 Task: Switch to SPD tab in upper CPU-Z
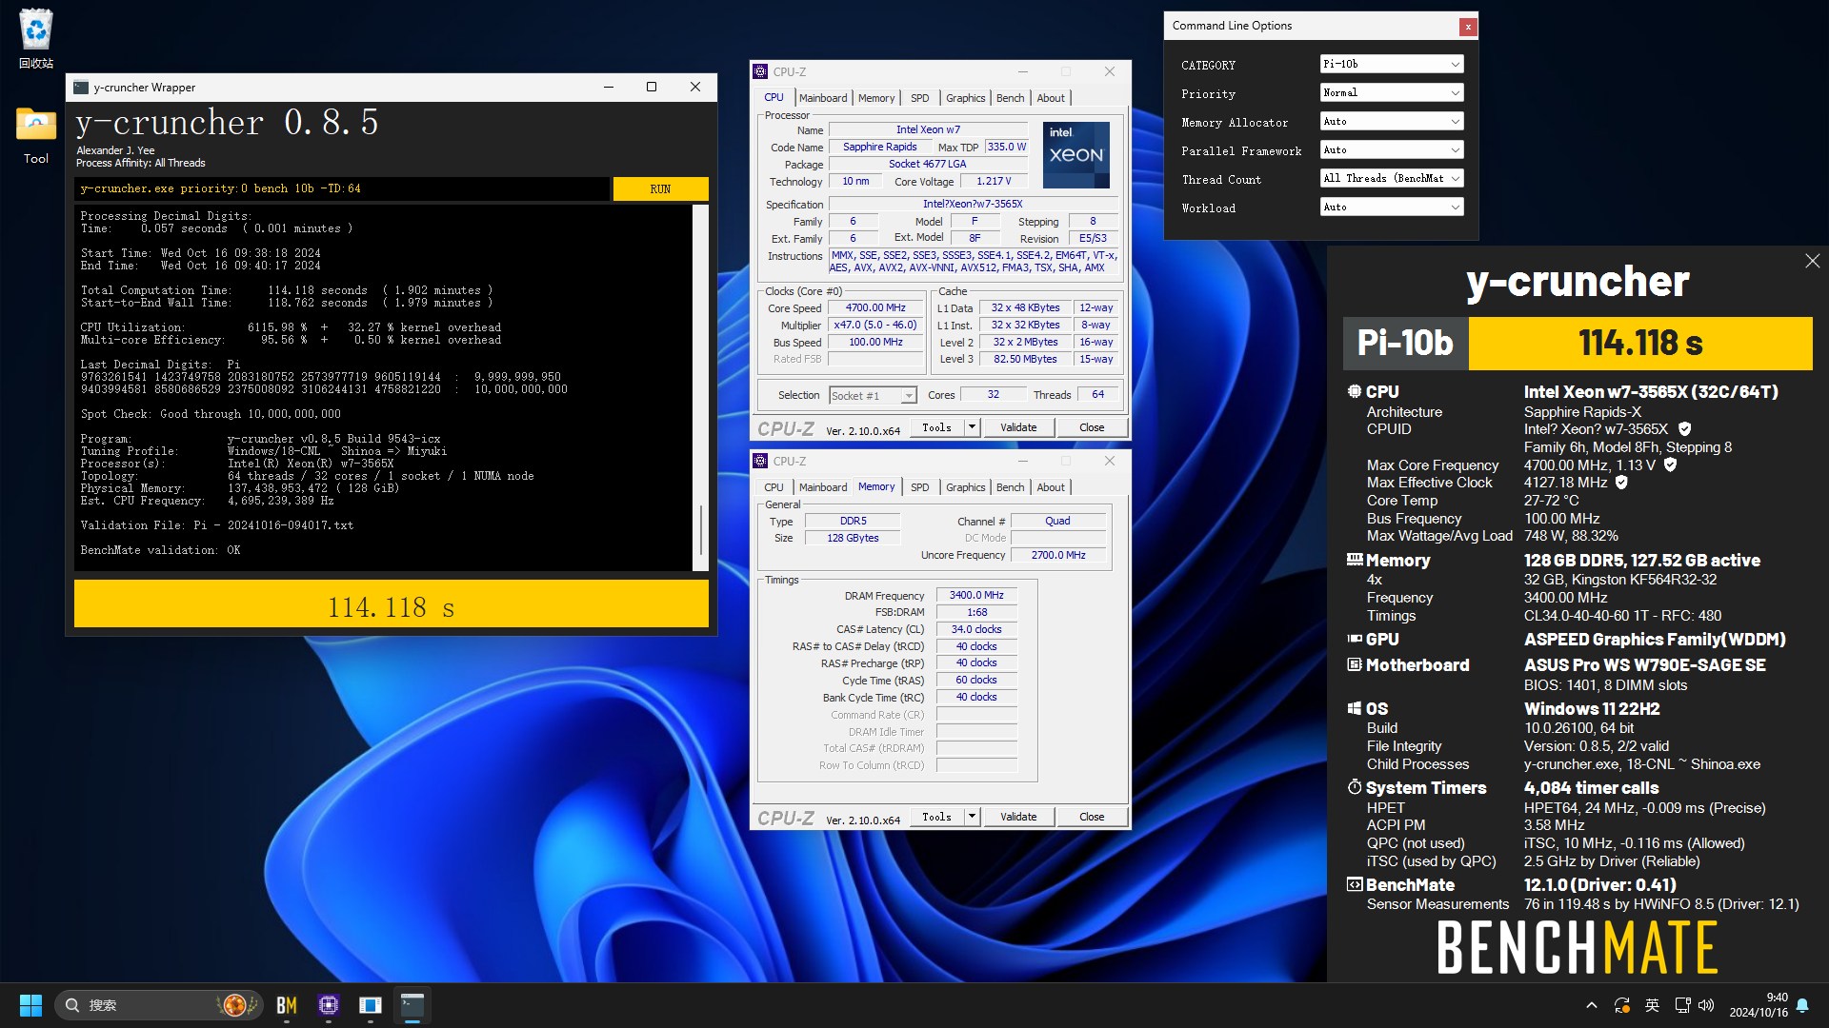(x=919, y=98)
